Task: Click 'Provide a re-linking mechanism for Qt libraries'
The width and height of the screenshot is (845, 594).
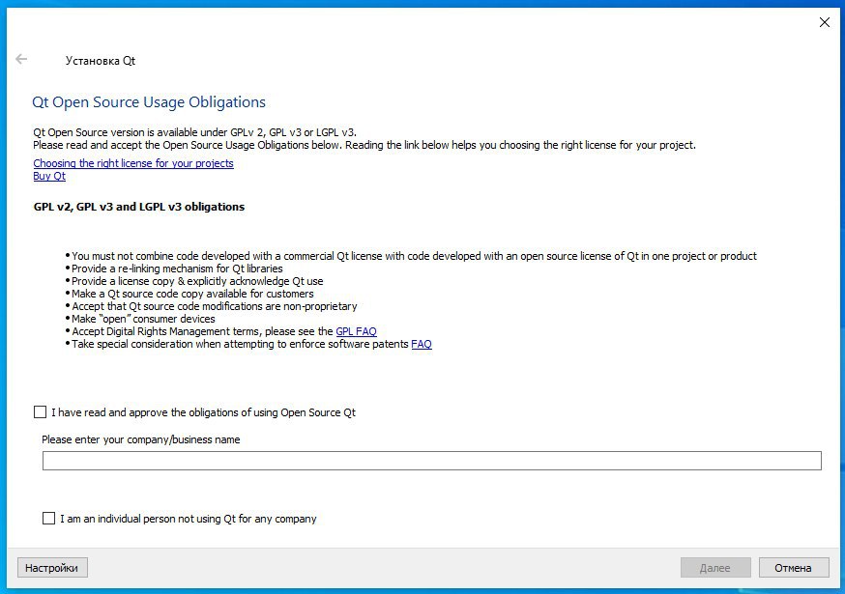Action: [177, 269]
